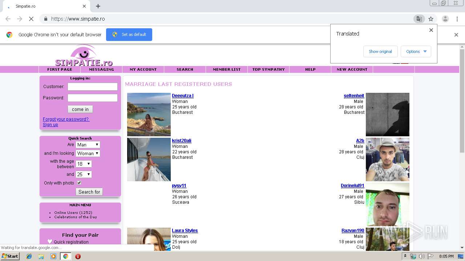Open krist20ali profile link
465x261 pixels.
pos(182,141)
